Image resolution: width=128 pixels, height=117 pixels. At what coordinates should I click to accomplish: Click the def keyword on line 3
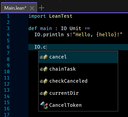pos(33,28)
